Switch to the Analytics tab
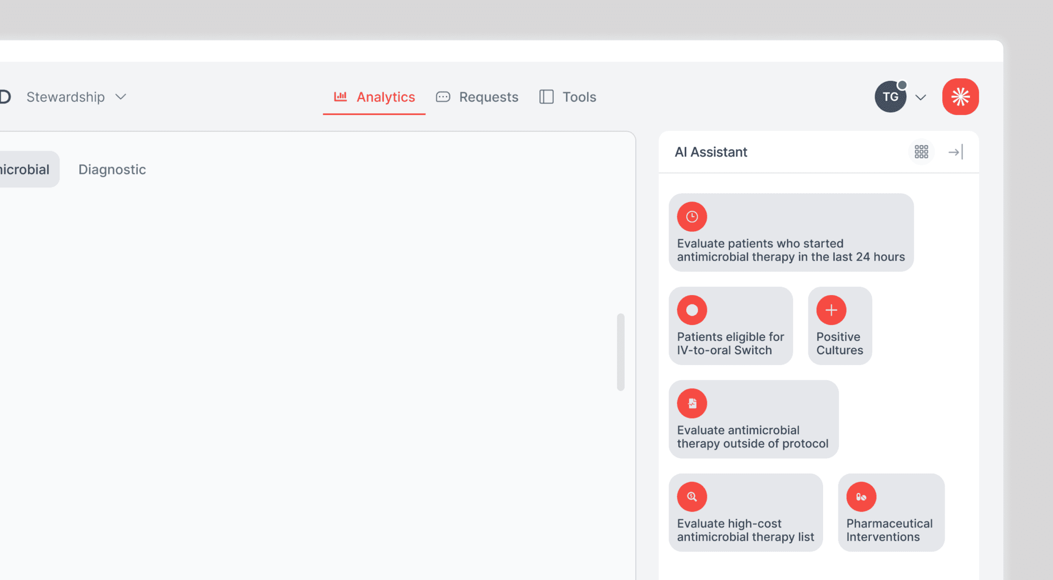Screen dimensions: 1053x580 (x=374, y=97)
